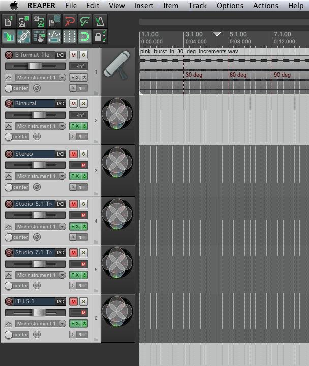This screenshot has height=366, width=309.
Task: Invert phase on Studio 5.1 track
Action: pos(37,237)
